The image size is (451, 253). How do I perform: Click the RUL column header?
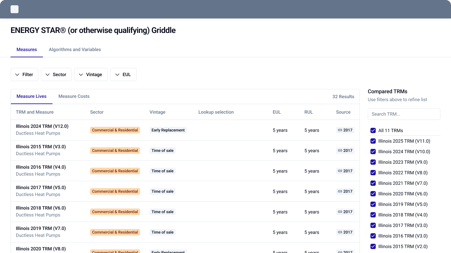point(308,112)
